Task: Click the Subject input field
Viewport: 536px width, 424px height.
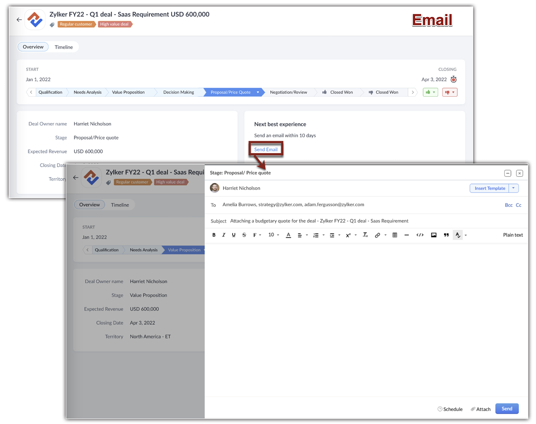Action: click(x=319, y=221)
